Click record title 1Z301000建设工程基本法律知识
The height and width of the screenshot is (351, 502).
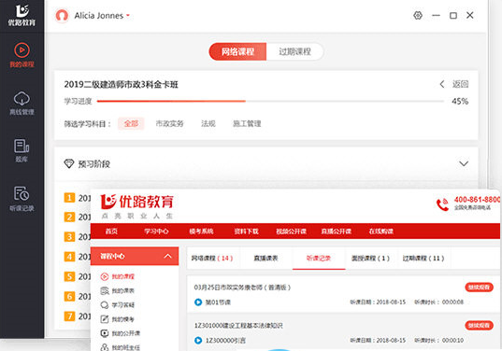[238, 326]
